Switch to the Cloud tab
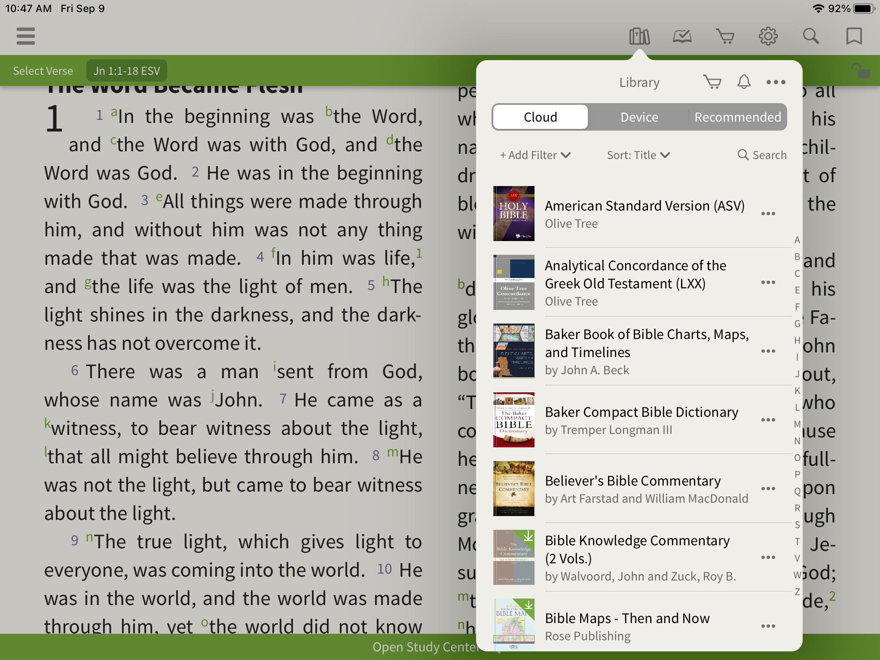Screen dimensions: 880x660 coord(541,117)
